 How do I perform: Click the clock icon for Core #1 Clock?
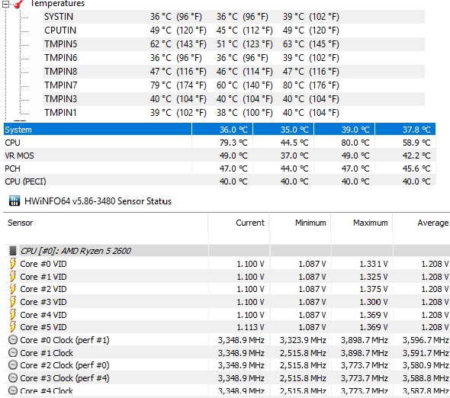coord(13,353)
